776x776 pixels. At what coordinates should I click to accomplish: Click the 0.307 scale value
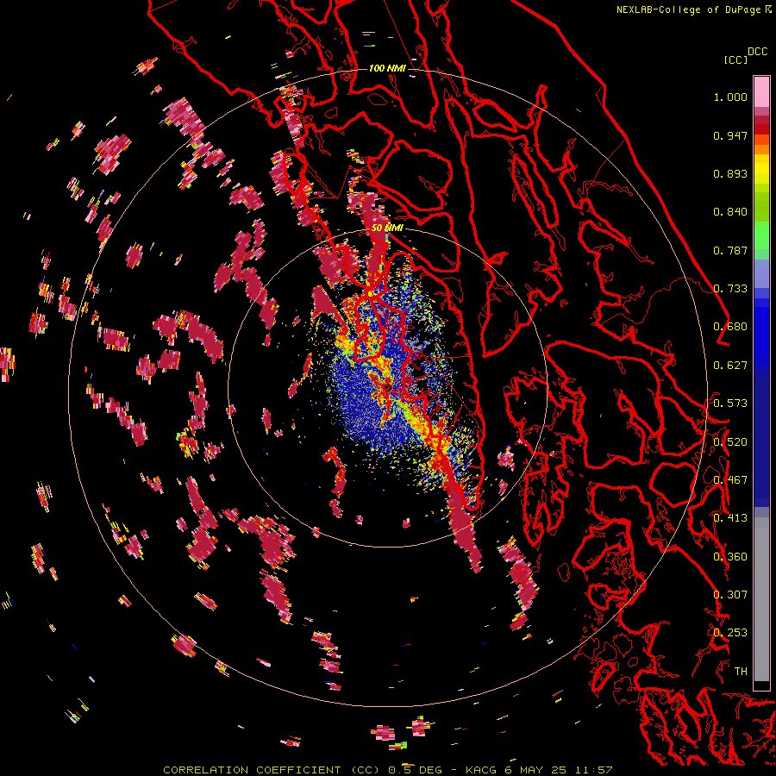pos(730,595)
